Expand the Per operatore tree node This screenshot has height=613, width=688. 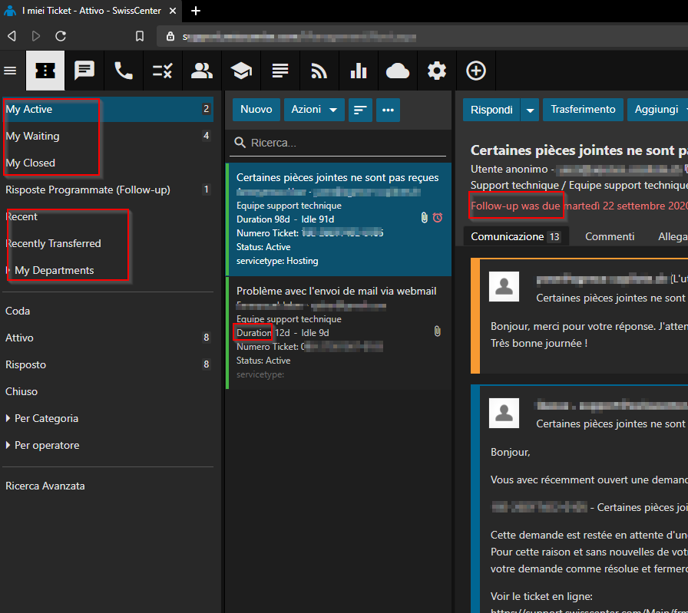(x=8, y=446)
